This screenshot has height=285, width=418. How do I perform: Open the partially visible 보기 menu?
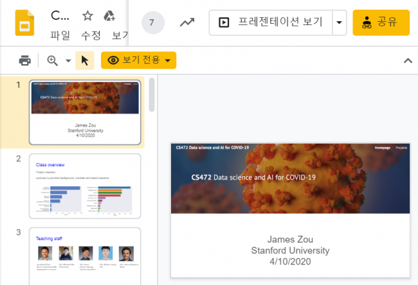[120, 35]
